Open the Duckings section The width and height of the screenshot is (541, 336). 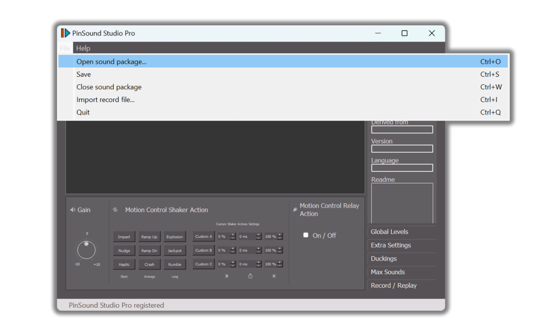(x=402, y=259)
